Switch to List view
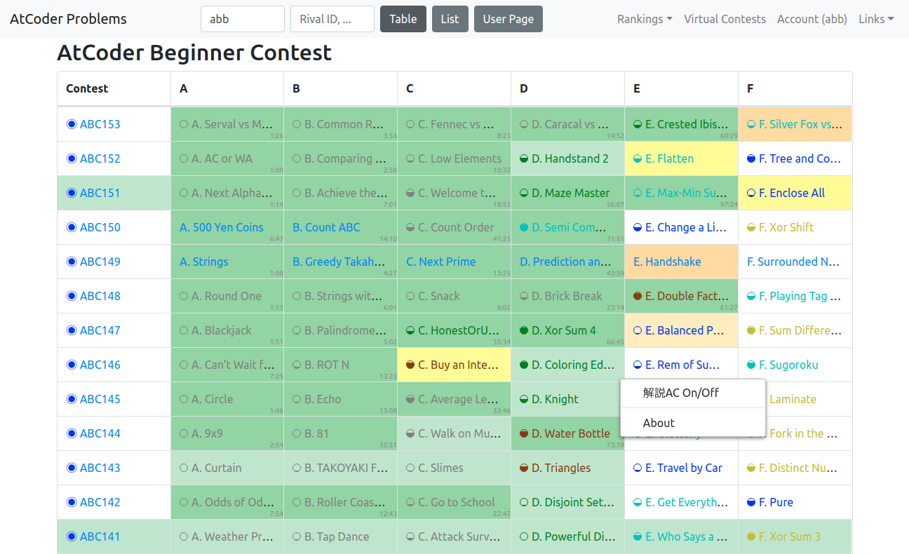 (x=450, y=19)
